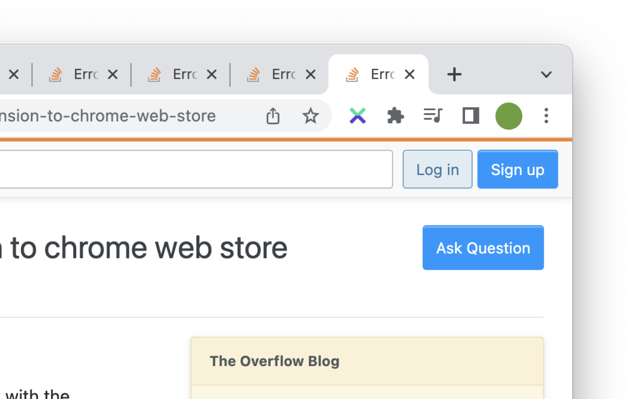Open the media controls playlist icon

[x=433, y=116]
